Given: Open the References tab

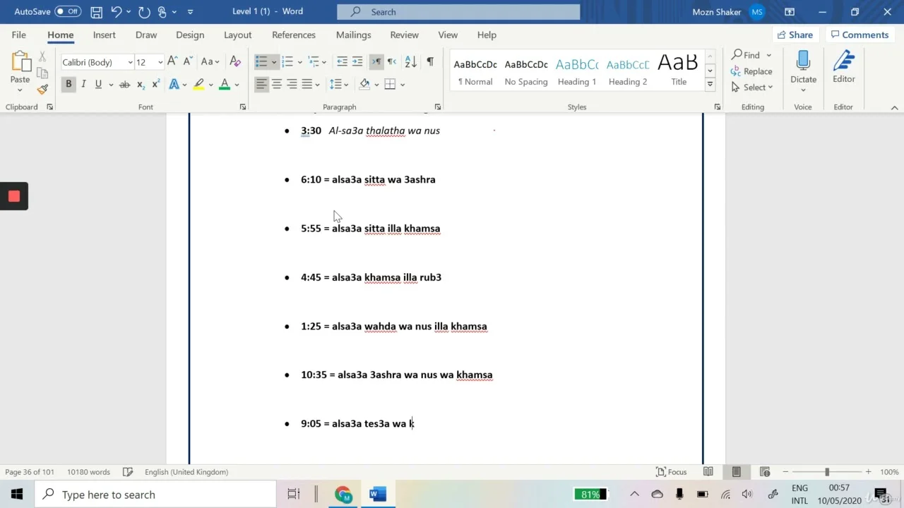Looking at the screenshot, I should click(x=293, y=35).
